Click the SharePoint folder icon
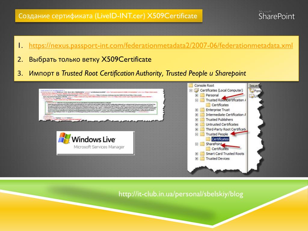This screenshot has width=308, height=231. tap(202, 144)
